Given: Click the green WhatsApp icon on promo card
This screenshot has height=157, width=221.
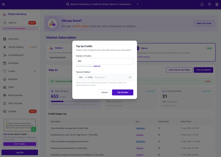Looking at the screenshot, I should pos(34,130).
